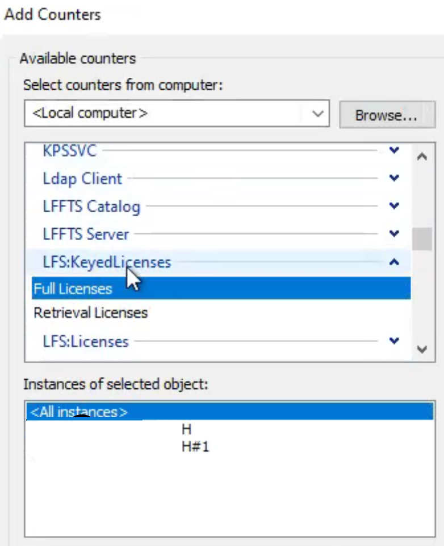This screenshot has width=444, height=546.
Task: Expand LFFTS Catalog counter chevron
Action: click(394, 206)
